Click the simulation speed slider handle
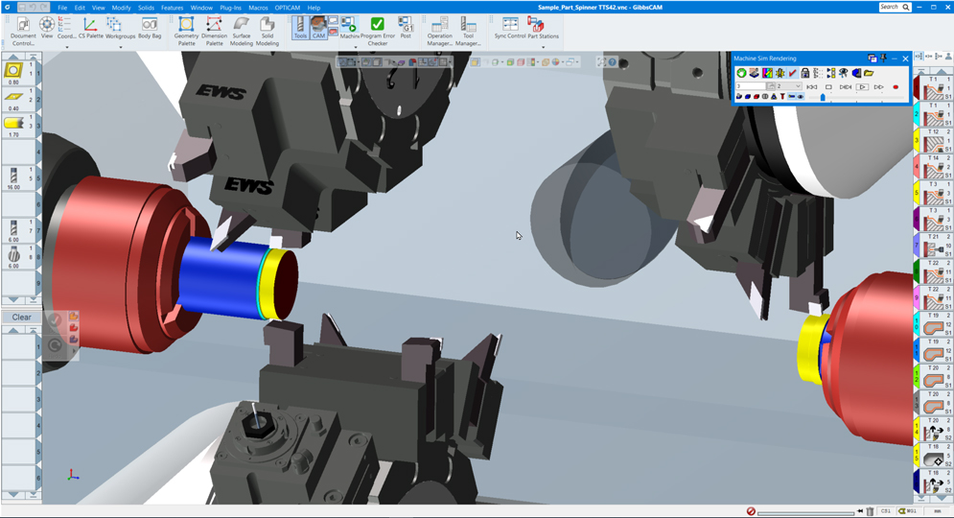 [823, 97]
